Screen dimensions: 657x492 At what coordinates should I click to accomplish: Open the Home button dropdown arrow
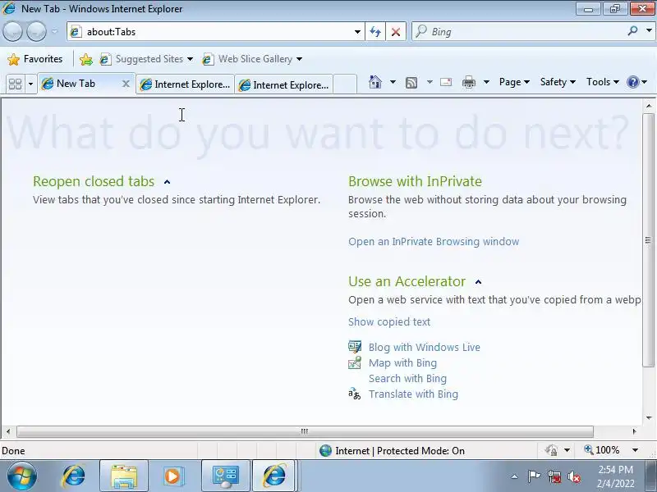click(x=393, y=82)
